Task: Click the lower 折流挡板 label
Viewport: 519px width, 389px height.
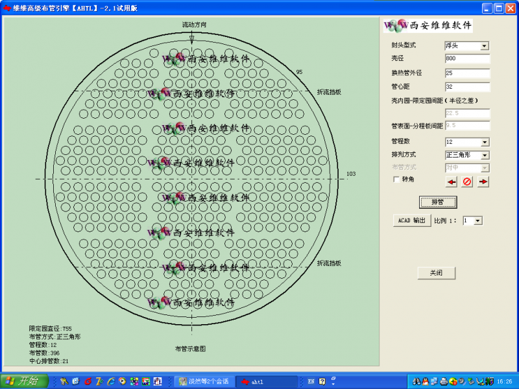Action: [x=329, y=263]
